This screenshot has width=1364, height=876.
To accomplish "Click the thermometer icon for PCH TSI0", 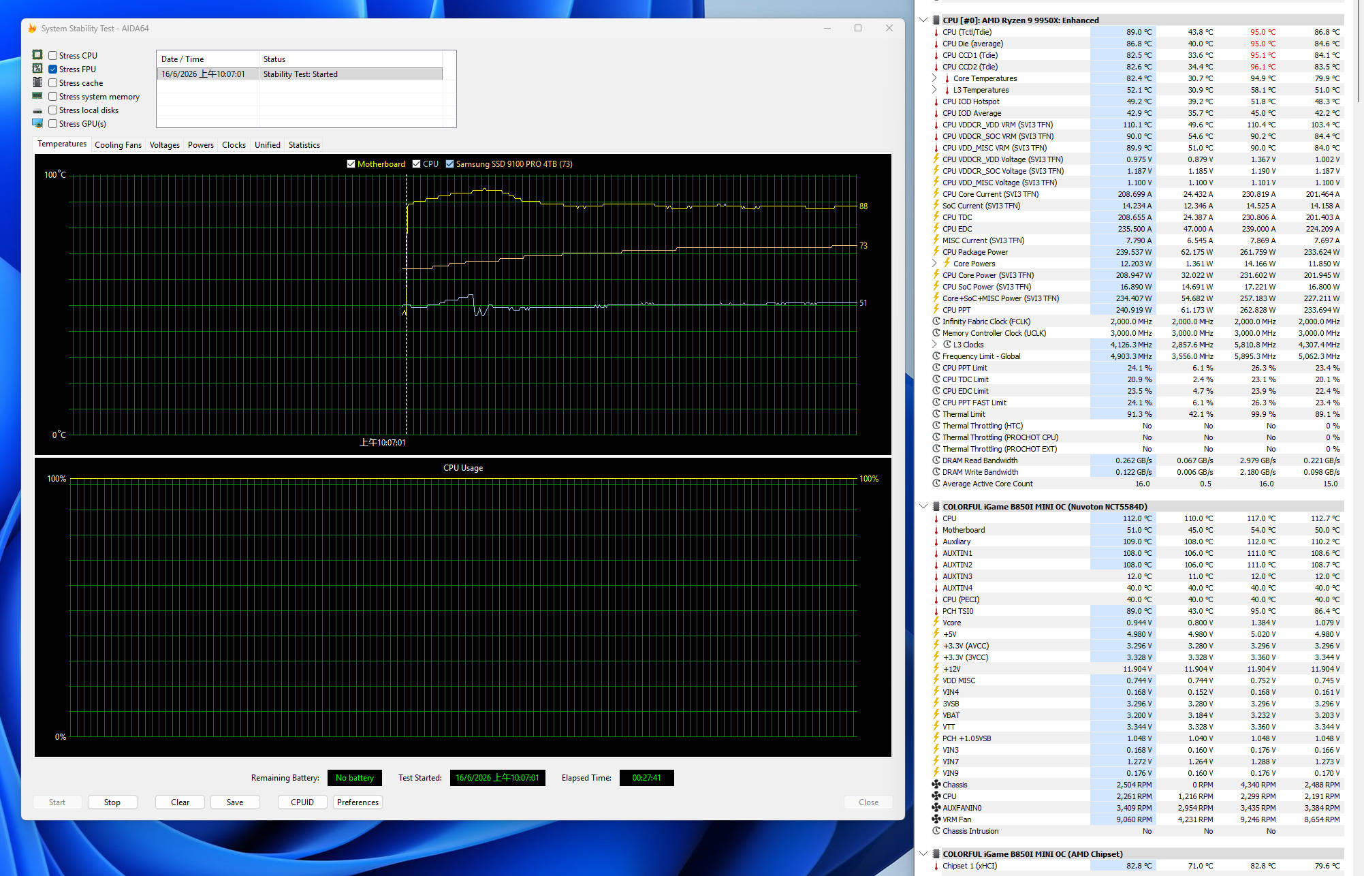I will click(x=936, y=611).
